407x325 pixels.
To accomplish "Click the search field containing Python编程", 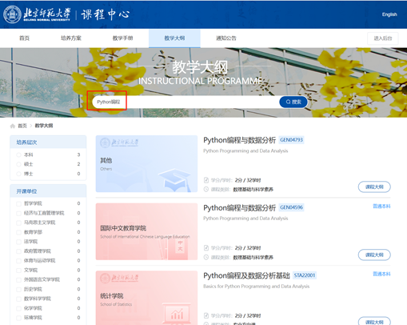I will [x=186, y=102].
